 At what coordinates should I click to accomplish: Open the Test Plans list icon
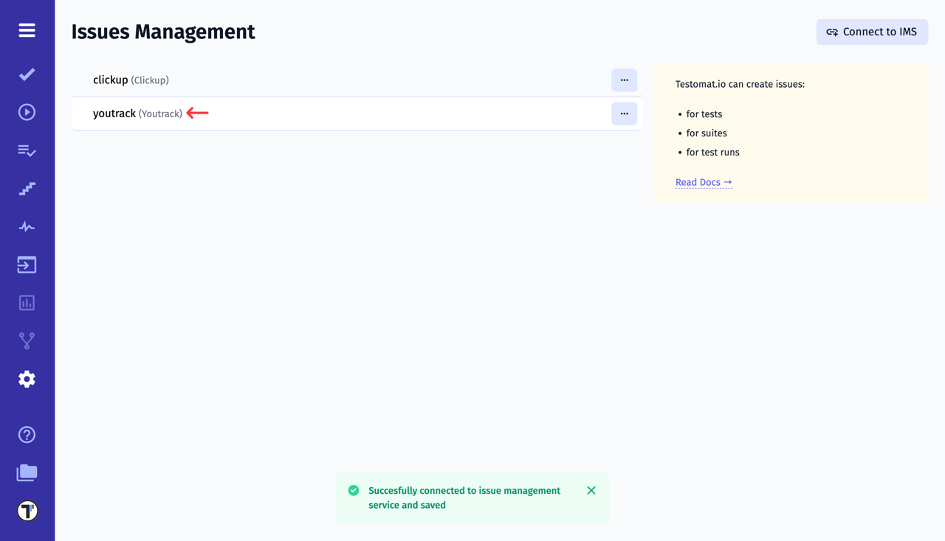(x=27, y=150)
